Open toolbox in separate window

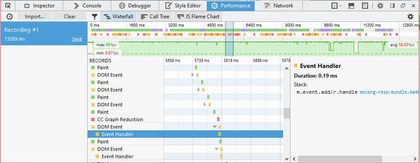coord(403,6)
